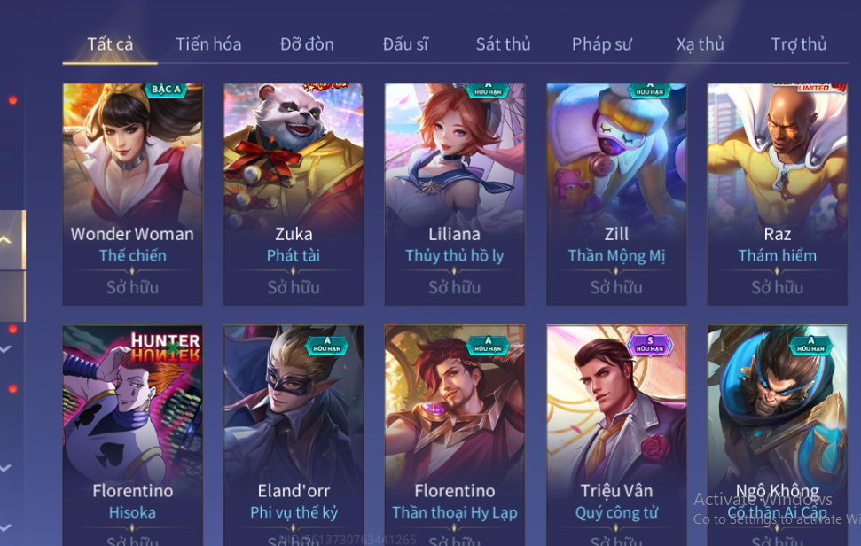Select the Trợ thủ tab
The width and height of the screenshot is (861, 546).
tap(798, 44)
